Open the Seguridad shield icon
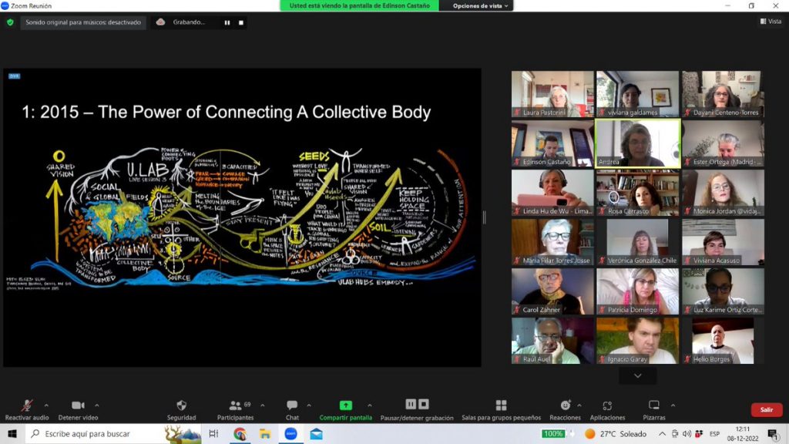This screenshot has width=789, height=444. 181,405
